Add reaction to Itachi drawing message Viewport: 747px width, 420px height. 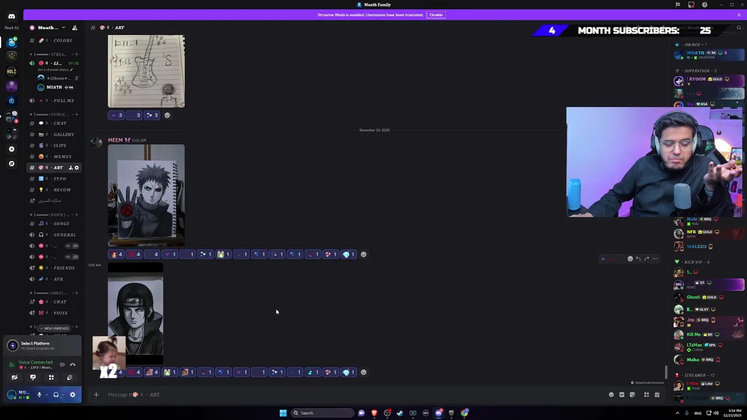[364, 372]
